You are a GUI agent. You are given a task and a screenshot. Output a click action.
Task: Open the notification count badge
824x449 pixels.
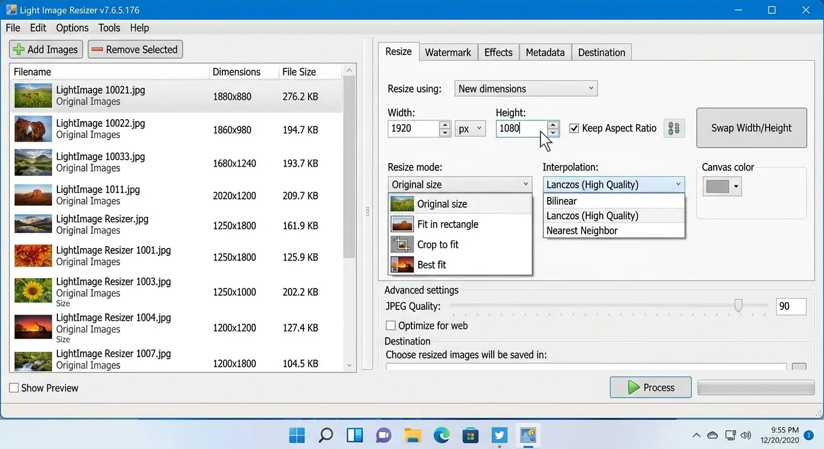809,436
